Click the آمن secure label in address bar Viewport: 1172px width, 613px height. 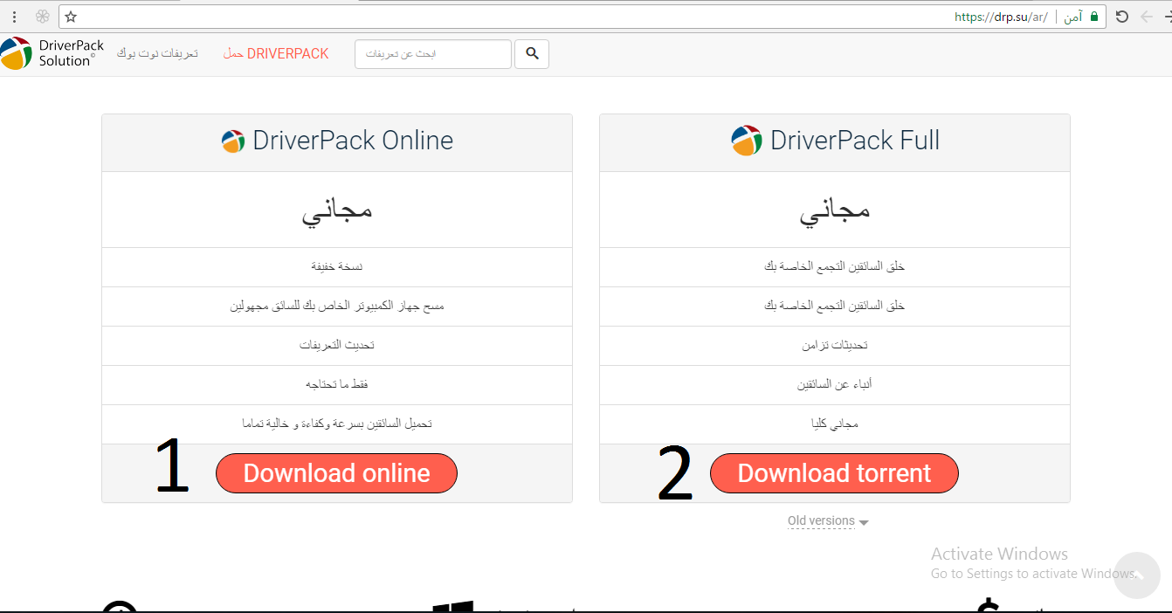pyautogui.click(x=1073, y=17)
